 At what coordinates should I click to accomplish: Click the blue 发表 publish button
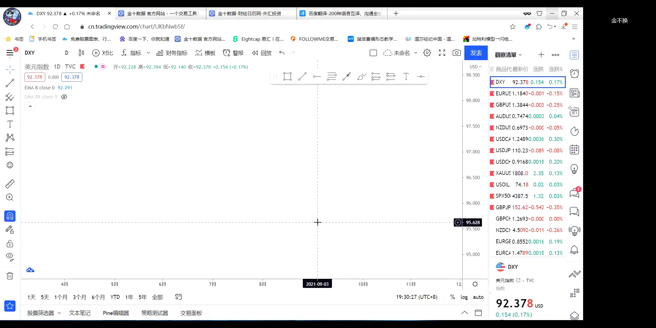click(x=476, y=53)
